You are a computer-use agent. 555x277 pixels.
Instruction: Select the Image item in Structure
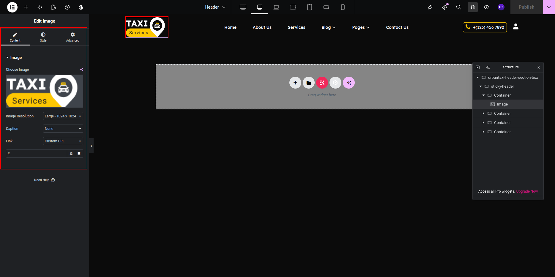point(508,104)
